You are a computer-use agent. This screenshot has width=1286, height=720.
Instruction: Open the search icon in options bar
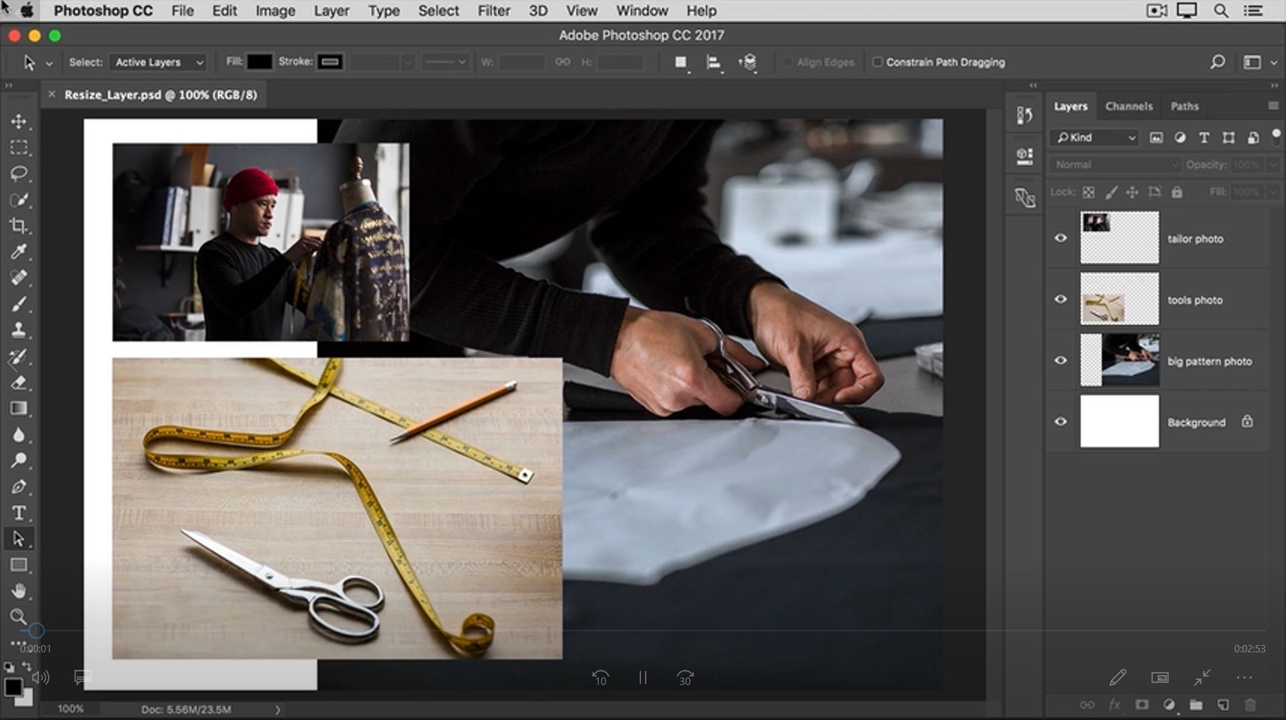[1218, 62]
